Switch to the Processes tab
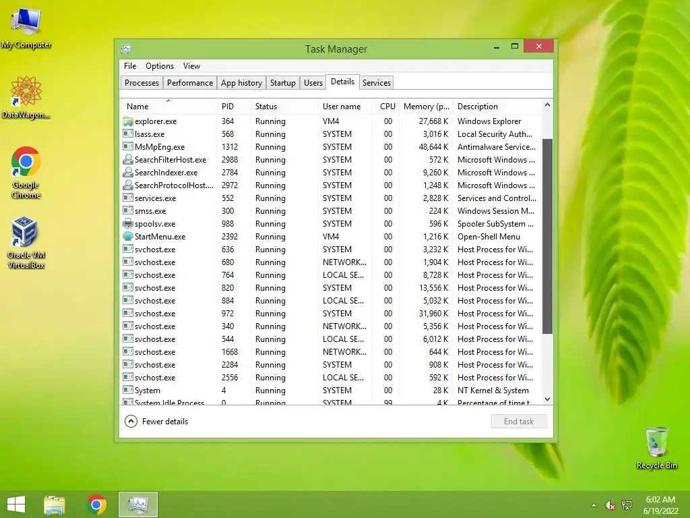This screenshot has height=518, width=690. tap(142, 83)
